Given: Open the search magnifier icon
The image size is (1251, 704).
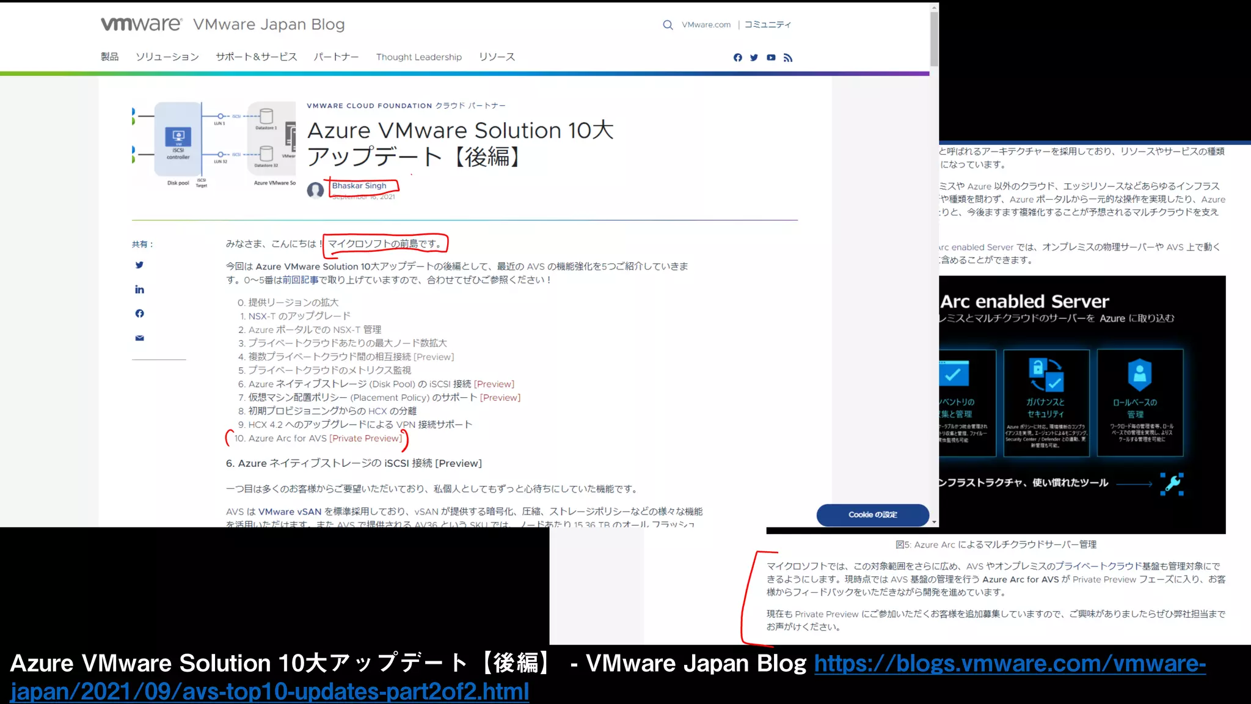Looking at the screenshot, I should [668, 25].
